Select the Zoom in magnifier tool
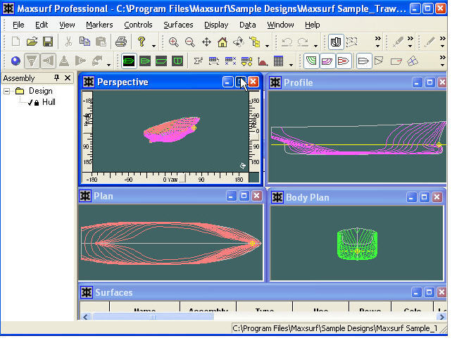This screenshot has width=464, height=355. click(174, 42)
